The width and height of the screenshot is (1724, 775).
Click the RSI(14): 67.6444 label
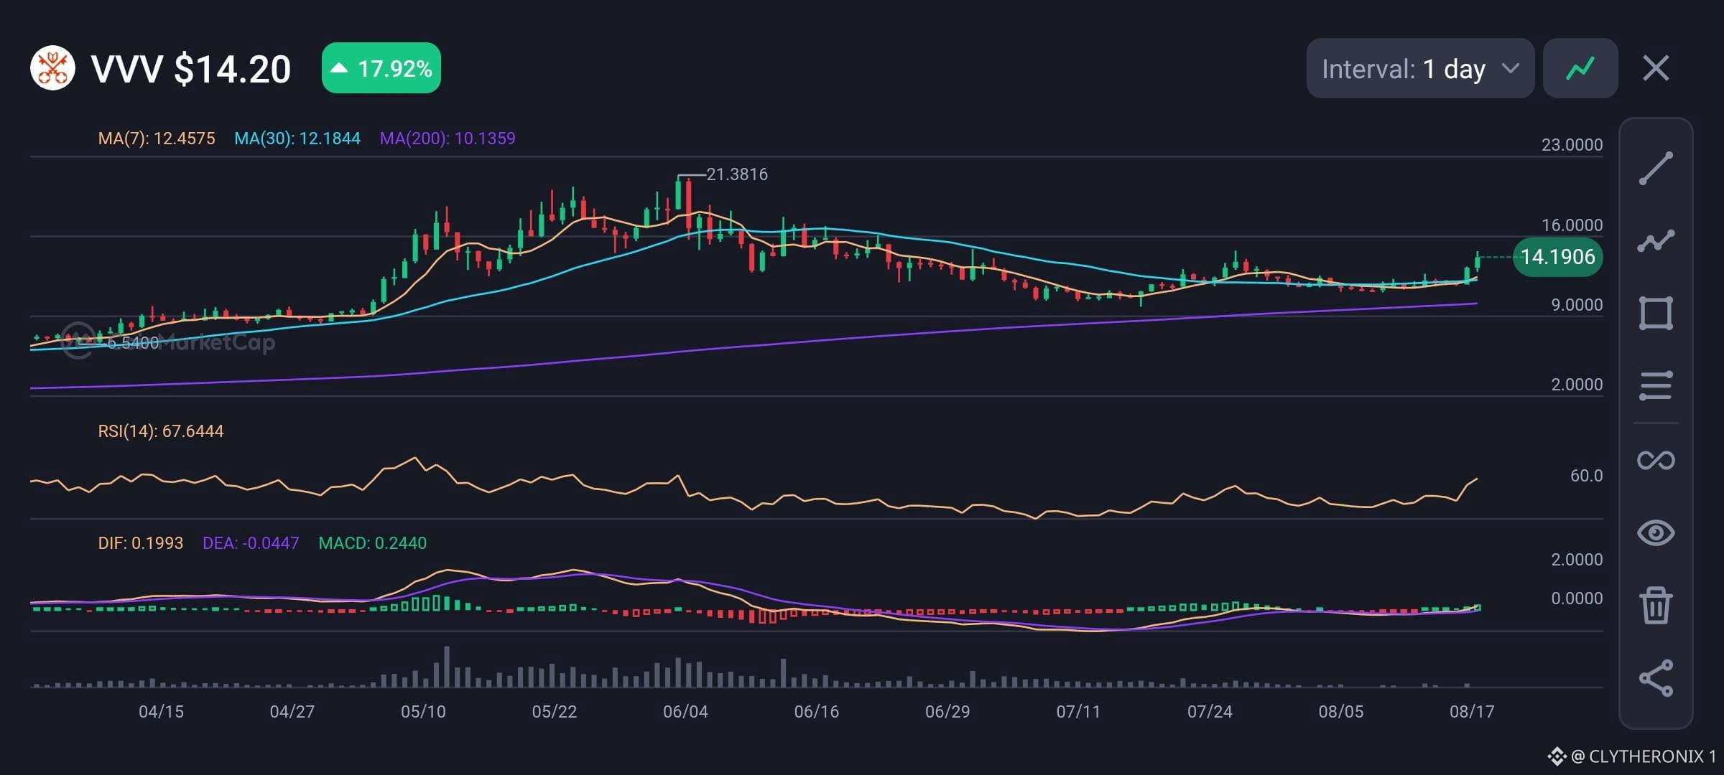coord(161,431)
